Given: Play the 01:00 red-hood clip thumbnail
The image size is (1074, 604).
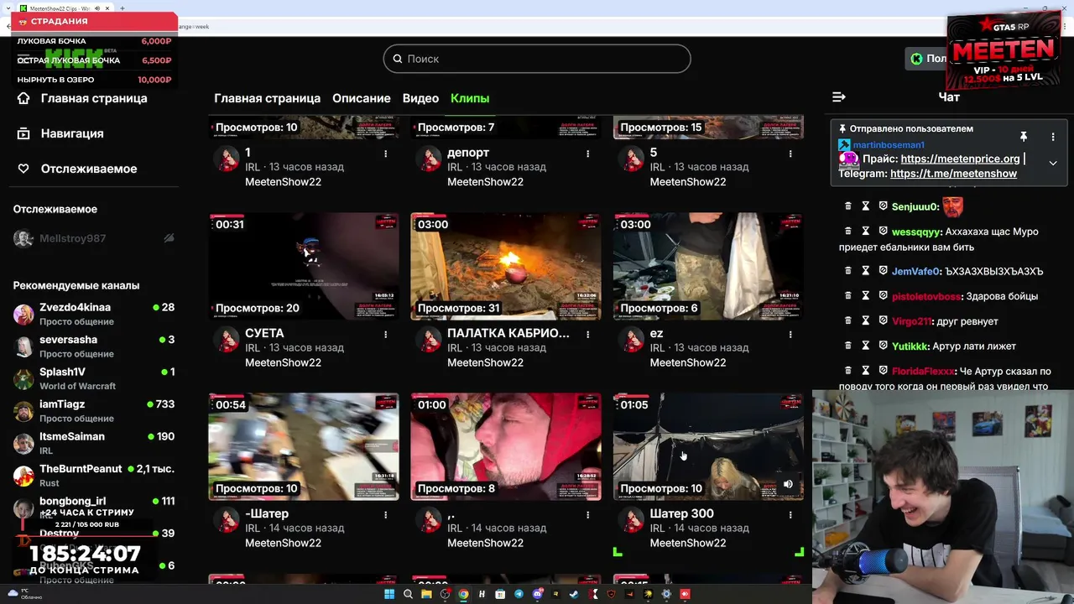Looking at the screenshot, I should click(506, 446).
